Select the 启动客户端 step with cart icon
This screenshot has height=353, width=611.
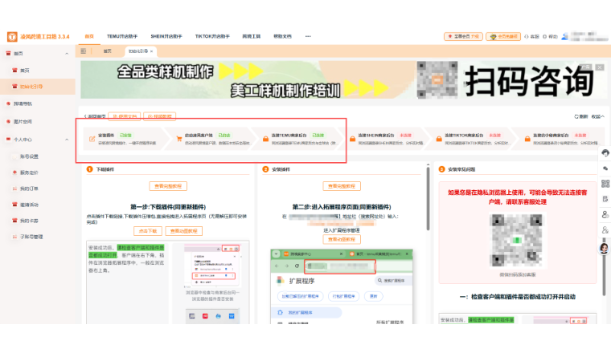point(178,139)
